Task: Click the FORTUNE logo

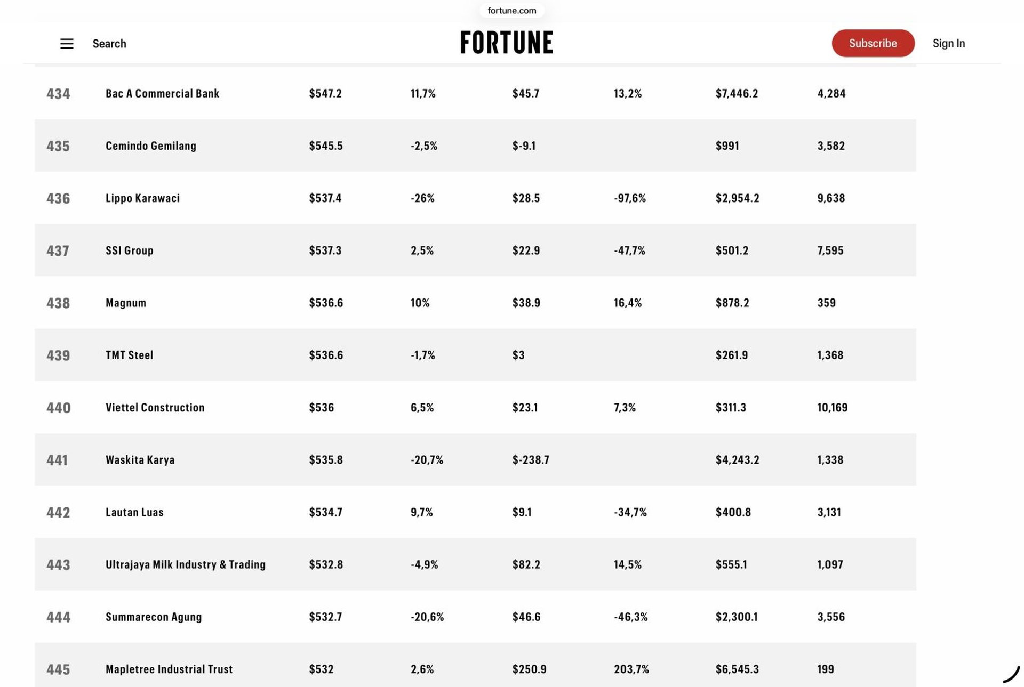Action: 507,43
